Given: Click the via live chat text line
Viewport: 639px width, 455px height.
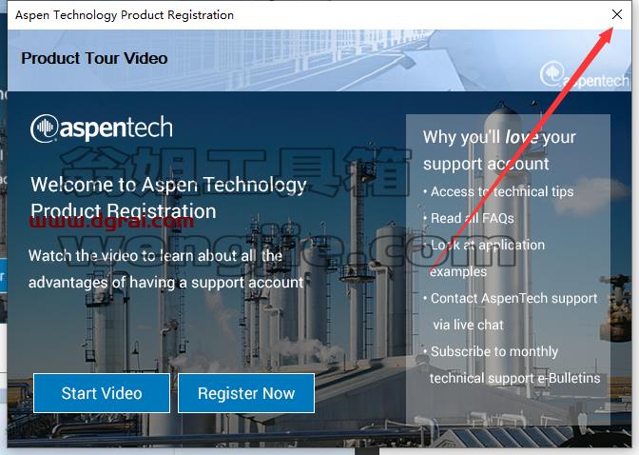Looking at the screenshot, I should pyautogui.click(x=468, y=325).
